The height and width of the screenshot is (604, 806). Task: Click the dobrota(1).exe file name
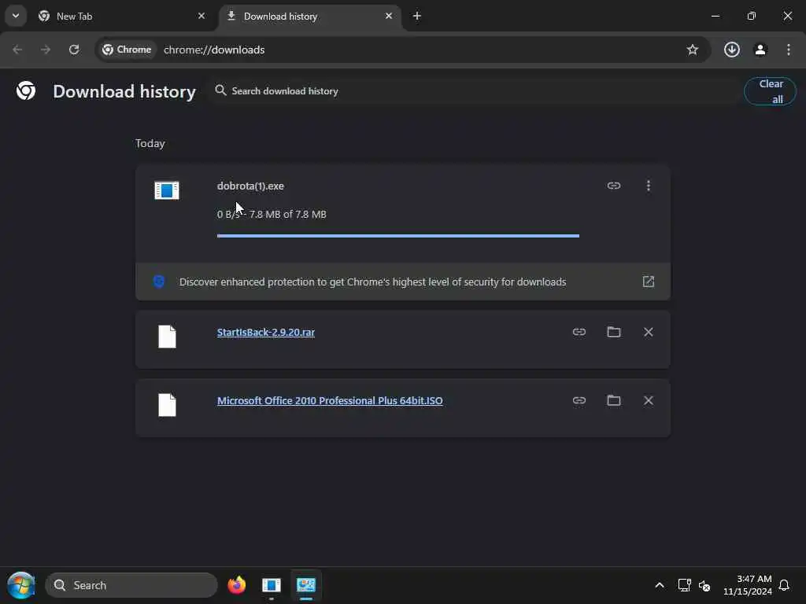tap(250, 186)
